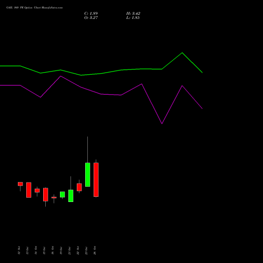This screenshot has height=263, width=263.
Task: Select the 26 Oct date label
Action: pyautogui.click(x=95, y=250)
